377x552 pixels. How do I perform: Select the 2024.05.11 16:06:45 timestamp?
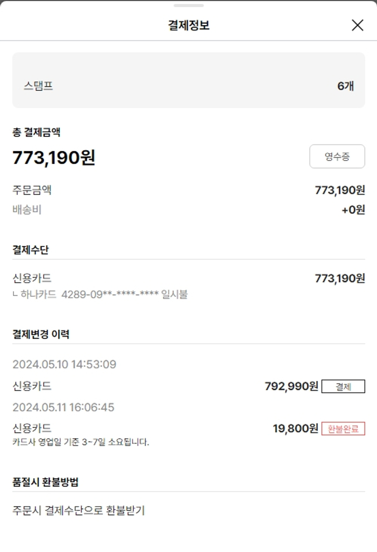coord(63,407)
